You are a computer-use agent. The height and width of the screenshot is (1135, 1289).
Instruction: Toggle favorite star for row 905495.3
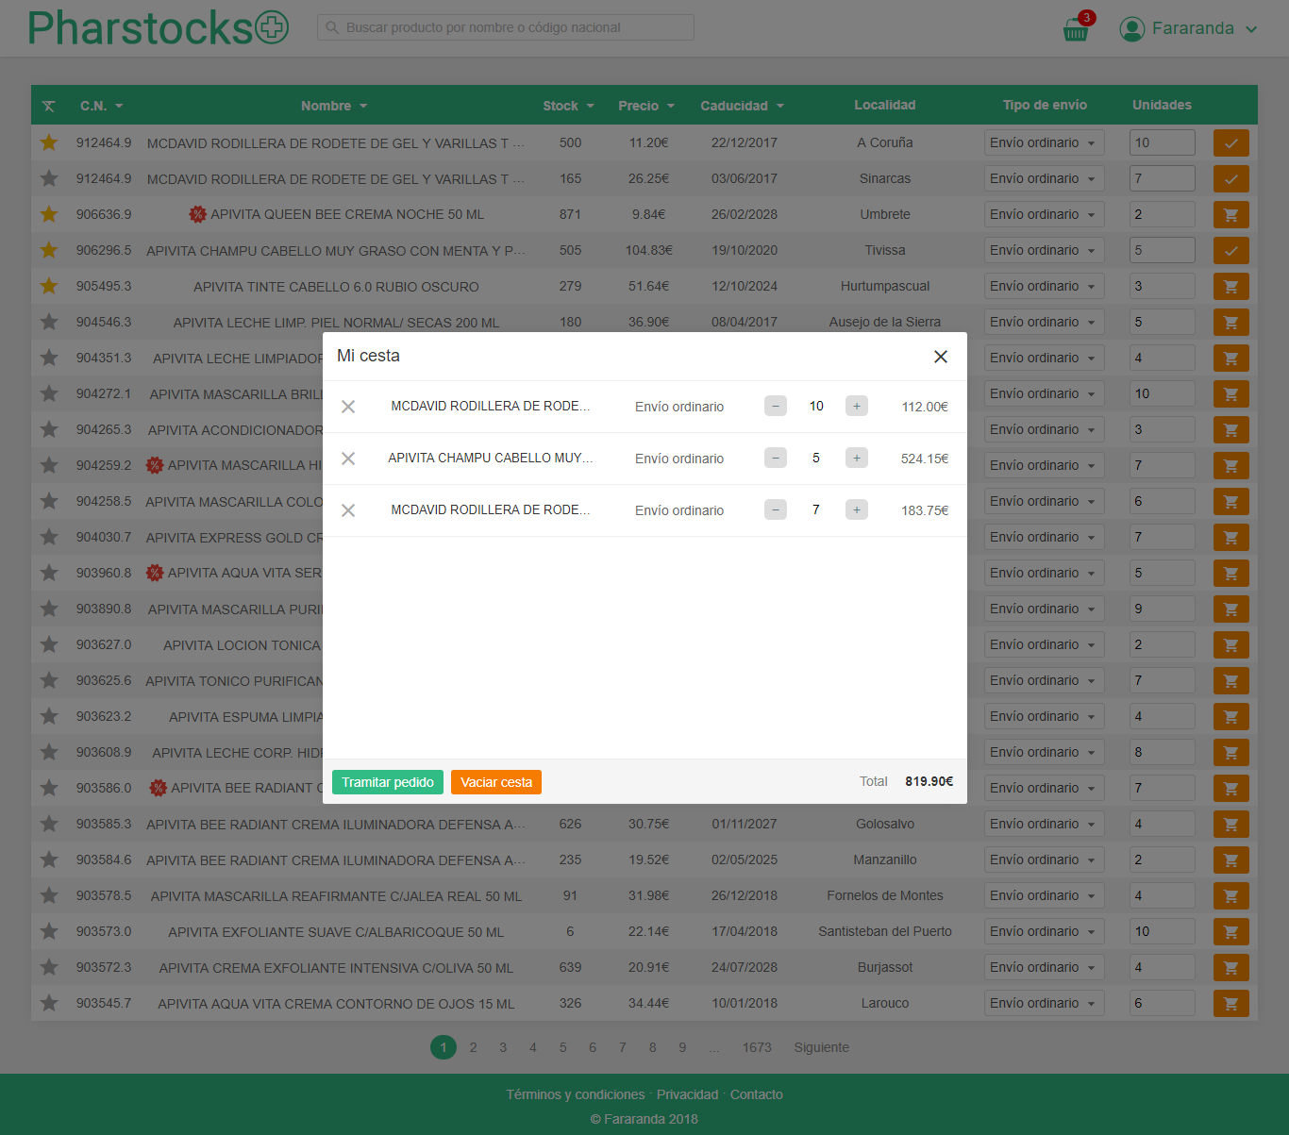(49, 286)
